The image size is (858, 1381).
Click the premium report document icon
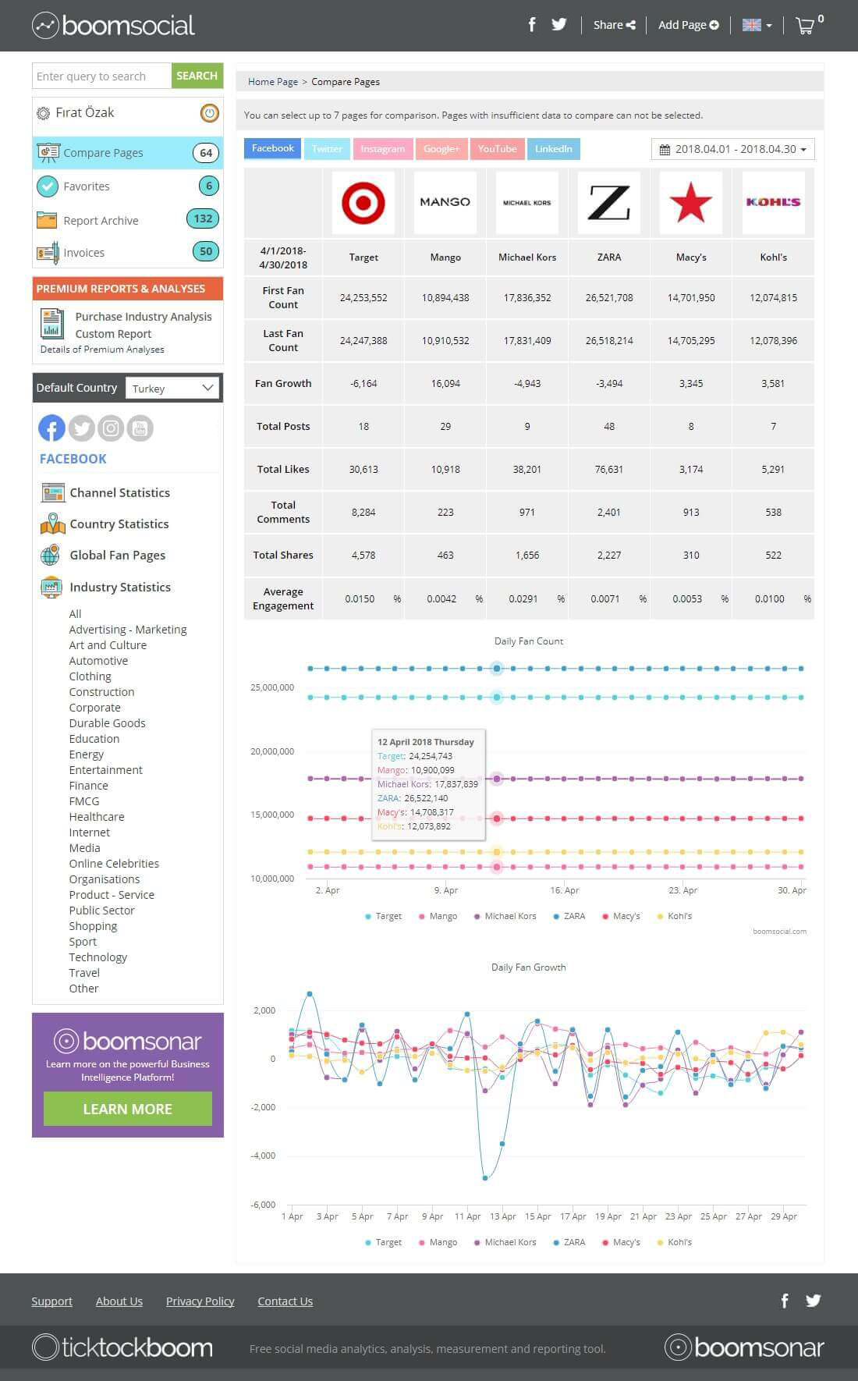click(52, 324)
